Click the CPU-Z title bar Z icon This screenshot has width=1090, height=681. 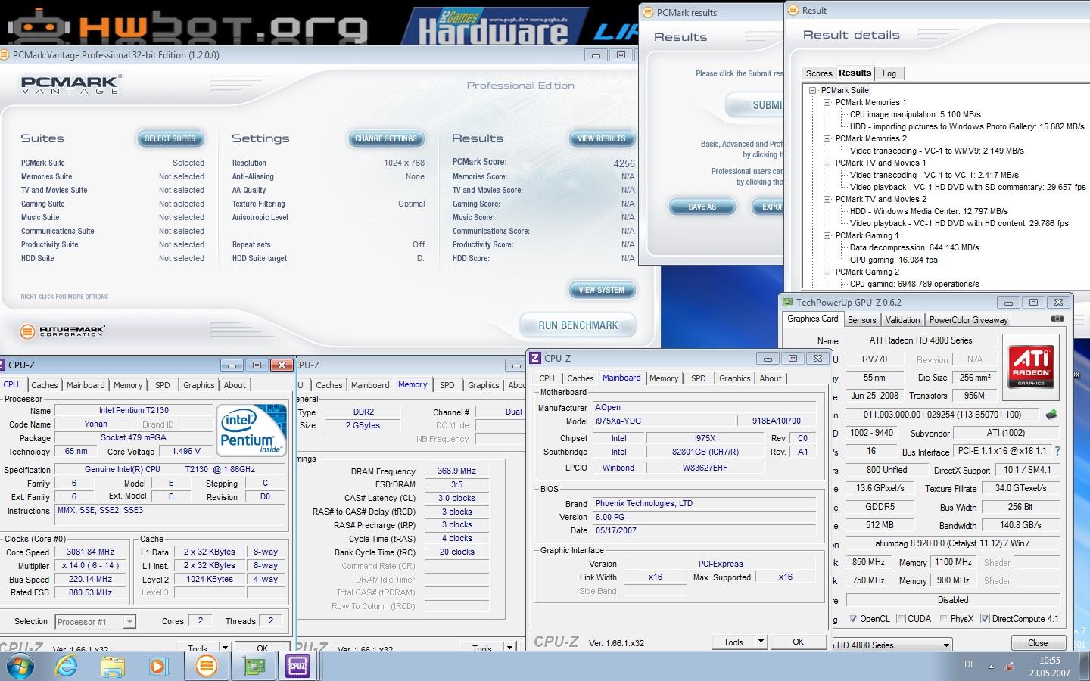pyautogui.click(x=535, y=359)
